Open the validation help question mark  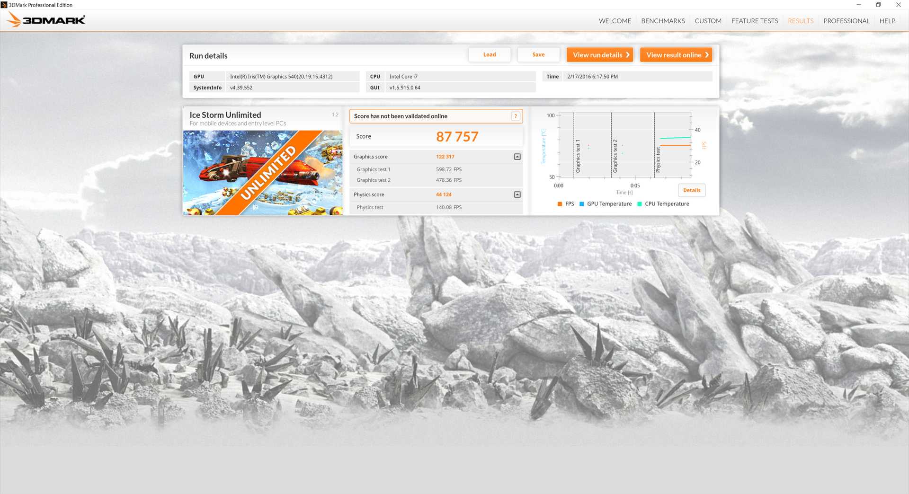(x=516, y=116)
